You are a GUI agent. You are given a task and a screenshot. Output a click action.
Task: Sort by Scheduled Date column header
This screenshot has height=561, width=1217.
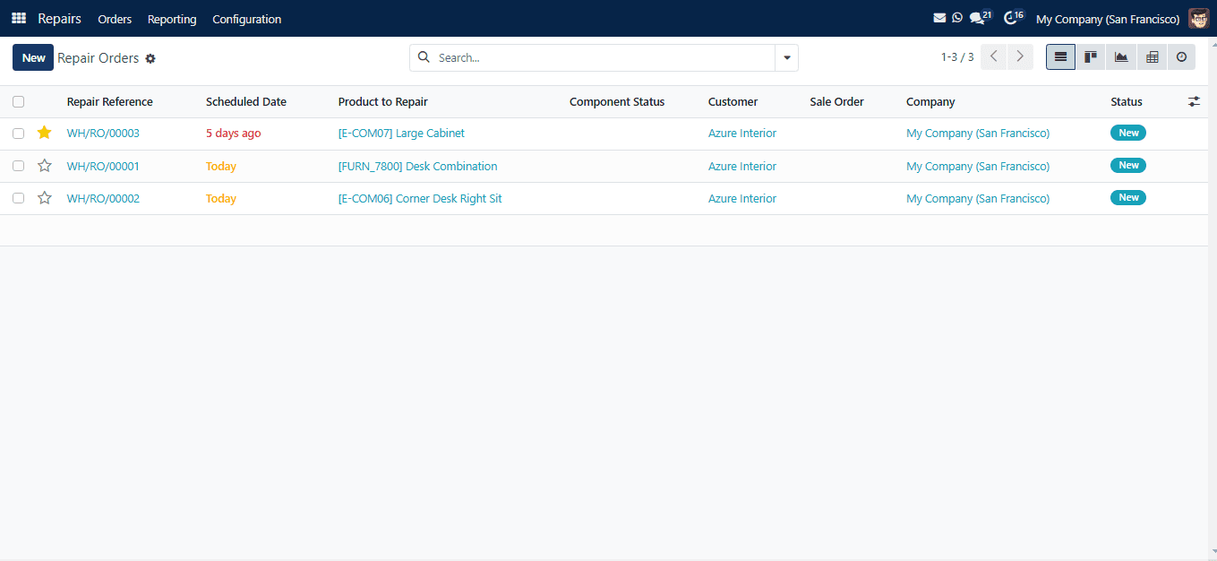[x=246, y=102]
